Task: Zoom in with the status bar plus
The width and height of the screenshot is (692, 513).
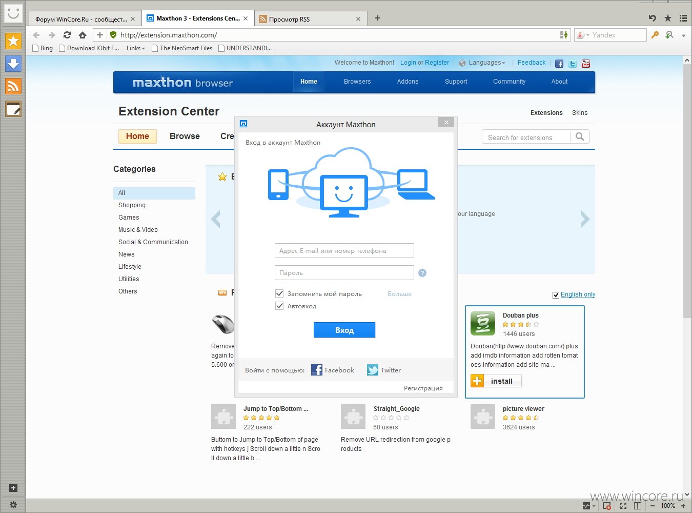Action: tap(683, 506)
